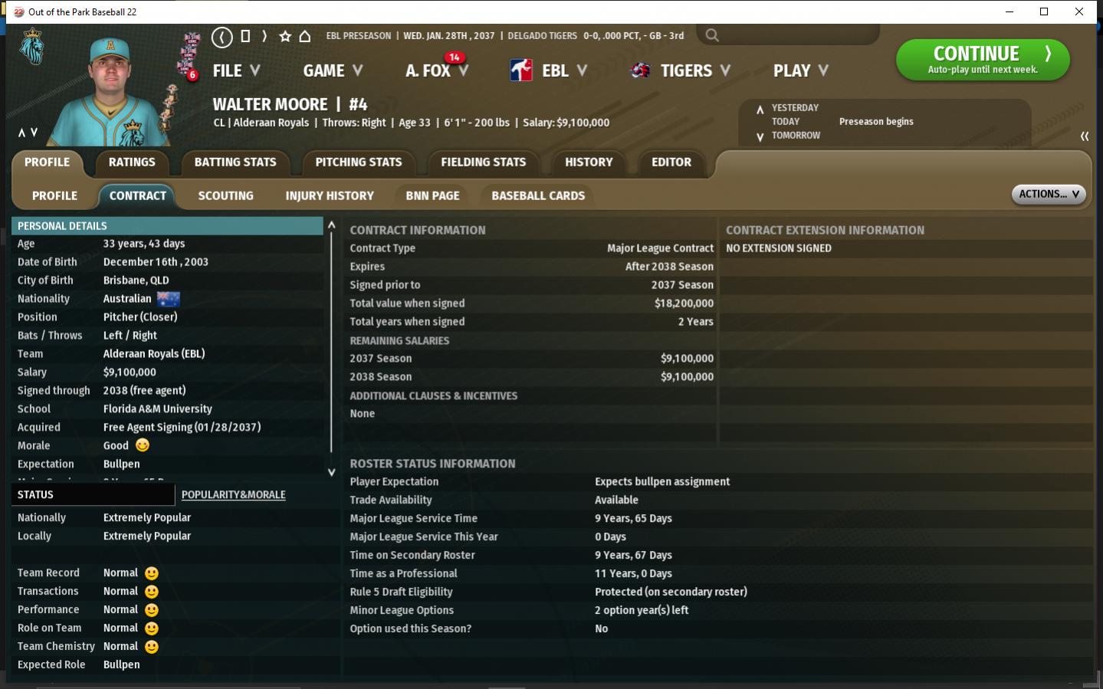Click the Alderaan Royals lion logo
1103x689 pixels.
(x=31, y=48)
